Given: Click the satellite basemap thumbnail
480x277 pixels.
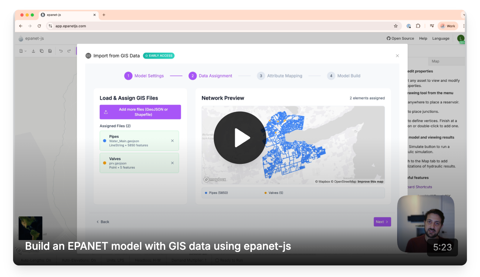Looking at the screenshot, I should (x=31, y=228).
